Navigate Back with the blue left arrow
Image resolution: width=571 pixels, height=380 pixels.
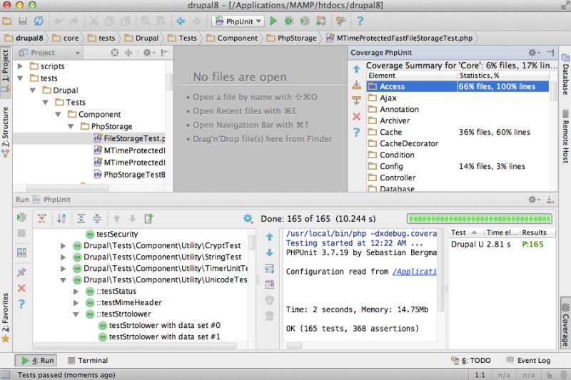[181, 21]
